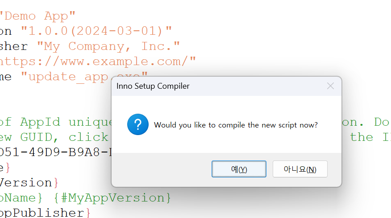Decline compiling with the 아니요(N) button
This screenshot has height=218, width=391.
point(300,169)
